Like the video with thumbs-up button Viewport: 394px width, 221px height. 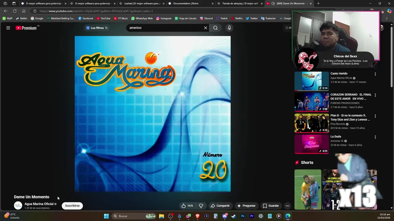pyautogui.click(x=187, y=206)
